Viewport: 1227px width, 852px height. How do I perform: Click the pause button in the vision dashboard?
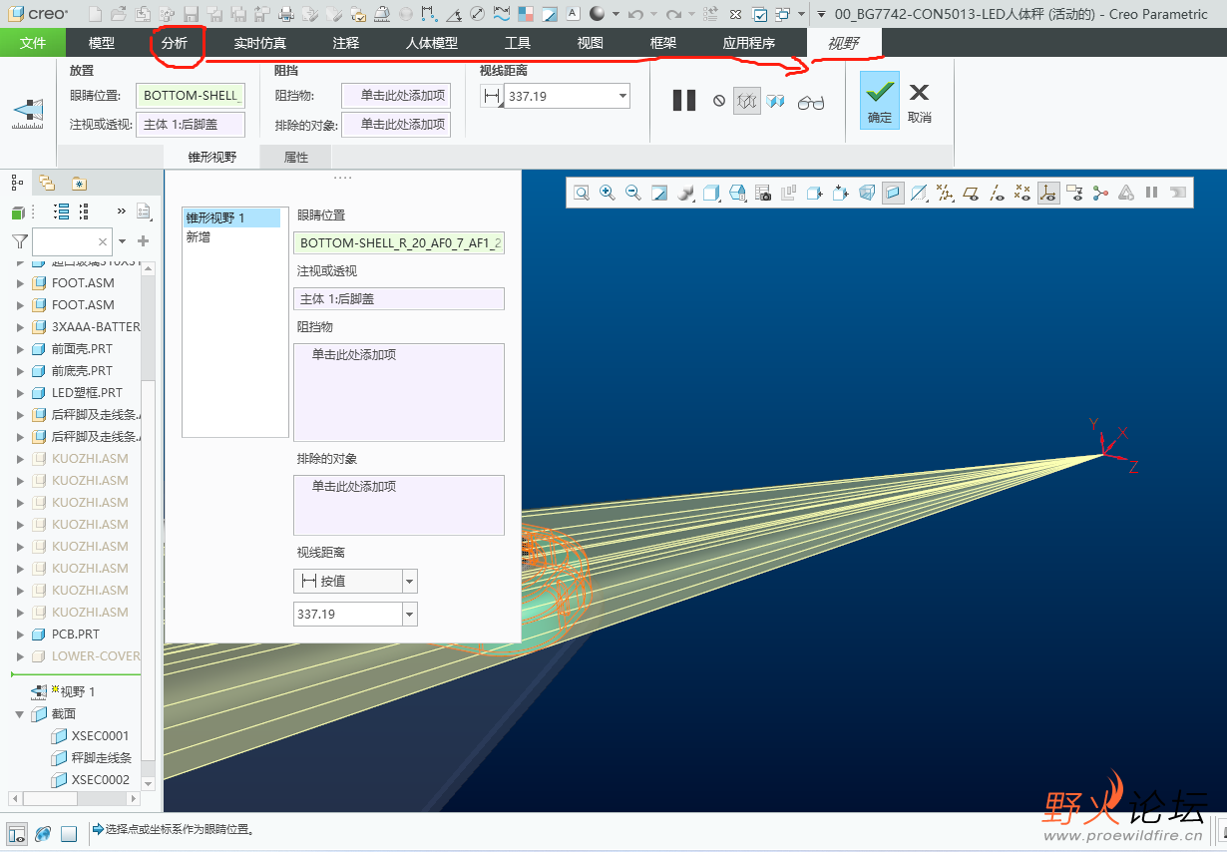(684, 100)
